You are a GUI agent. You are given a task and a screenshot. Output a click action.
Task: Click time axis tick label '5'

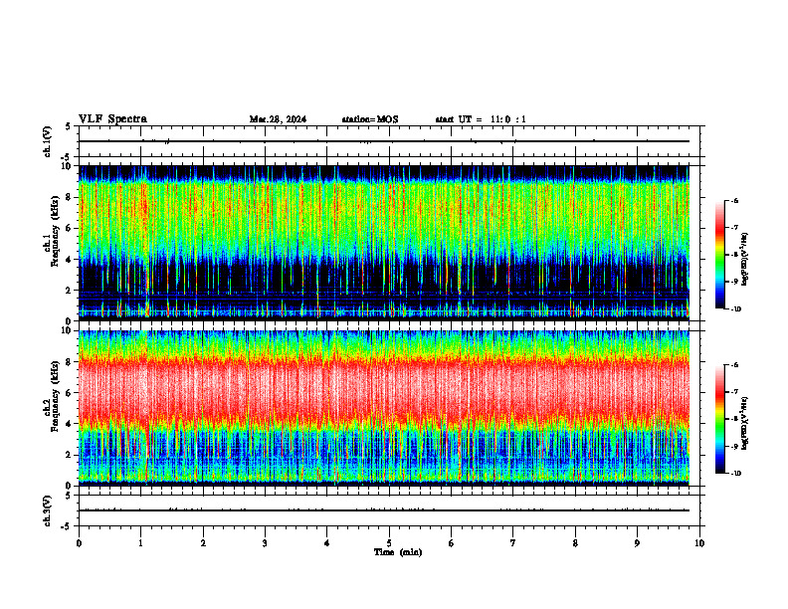click(389, 543)
